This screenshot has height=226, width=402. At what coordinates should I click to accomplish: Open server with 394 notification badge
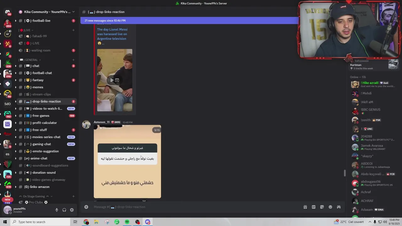tap(8, 24)
